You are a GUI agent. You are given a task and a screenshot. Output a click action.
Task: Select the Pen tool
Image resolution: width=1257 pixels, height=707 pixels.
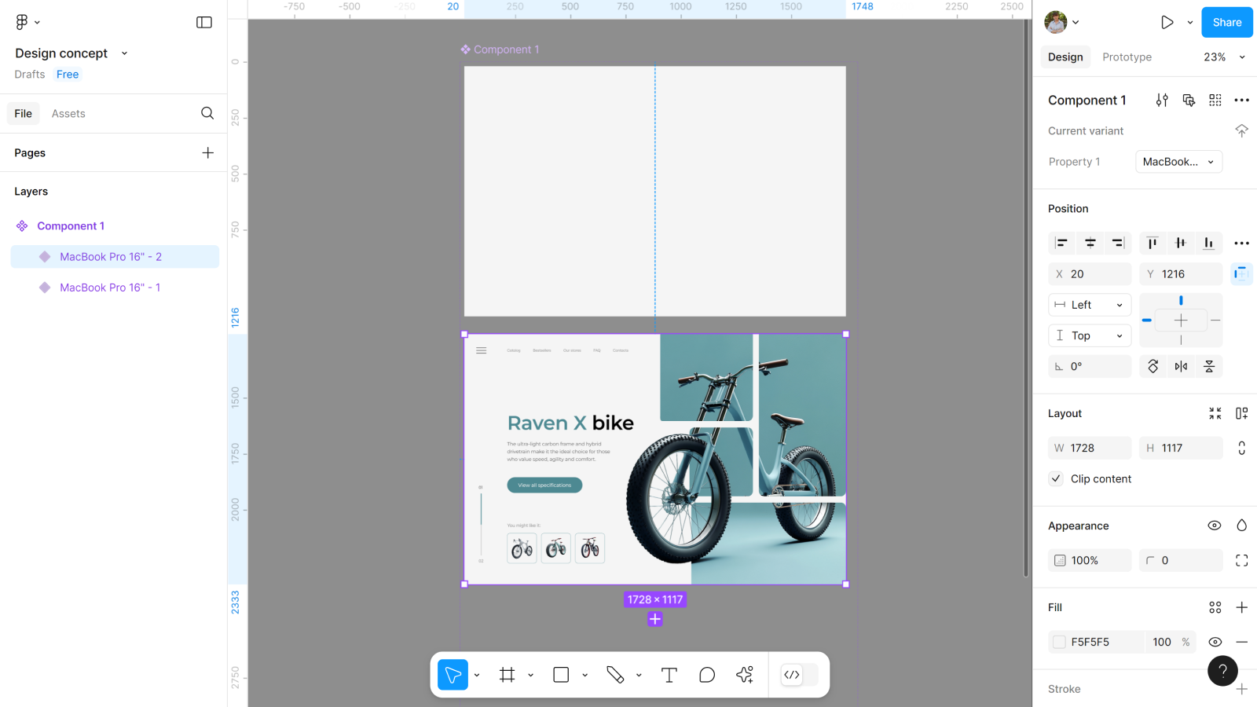click(x=615, y=675)
